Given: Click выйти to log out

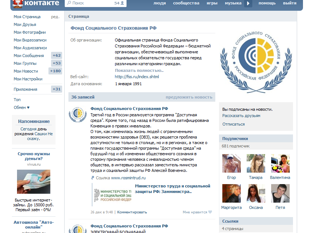Looking at the screenshot, I should click(290, 3).
